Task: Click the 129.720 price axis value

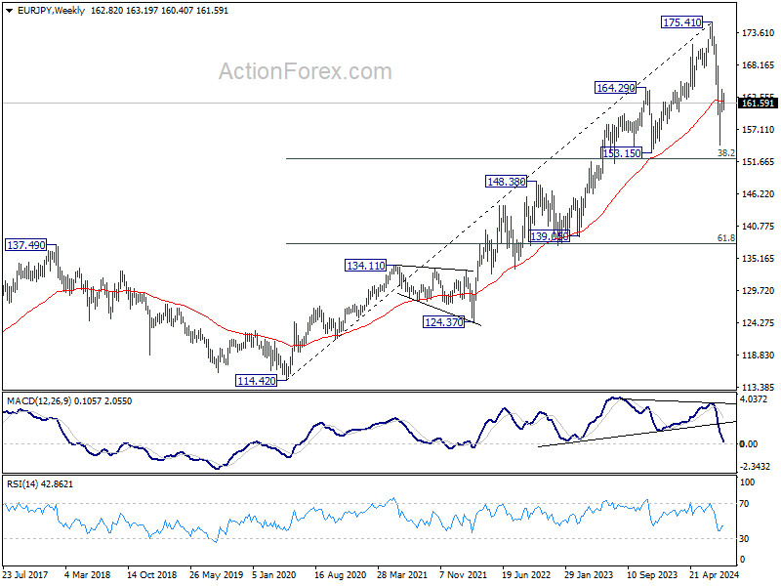Action: (759, 290)
